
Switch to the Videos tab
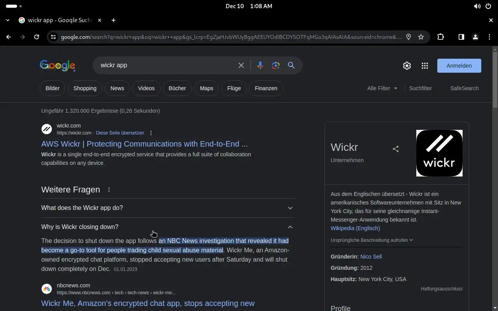146,88
